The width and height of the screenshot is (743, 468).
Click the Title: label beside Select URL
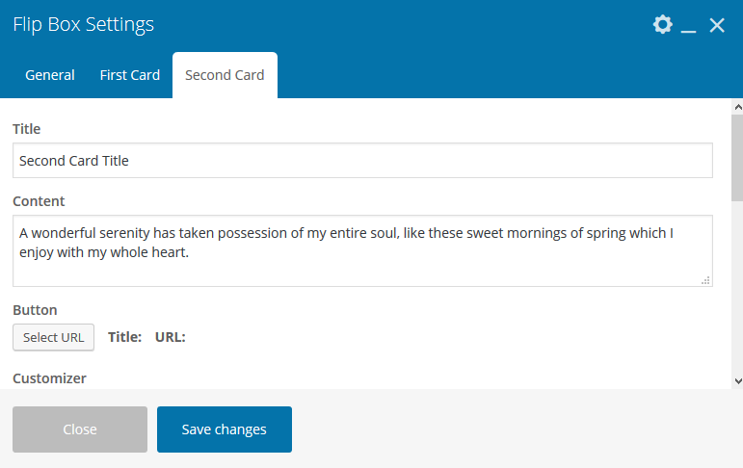pos(125,337)
